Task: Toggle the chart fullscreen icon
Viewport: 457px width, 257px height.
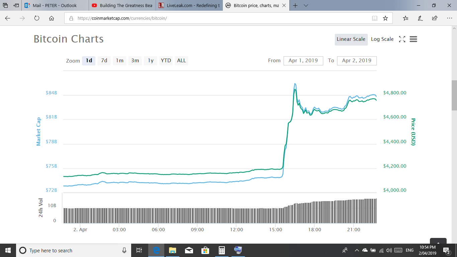Action: tap(402, 39)
